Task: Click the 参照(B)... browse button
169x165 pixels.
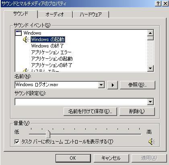Action: [x=137, y=85]
